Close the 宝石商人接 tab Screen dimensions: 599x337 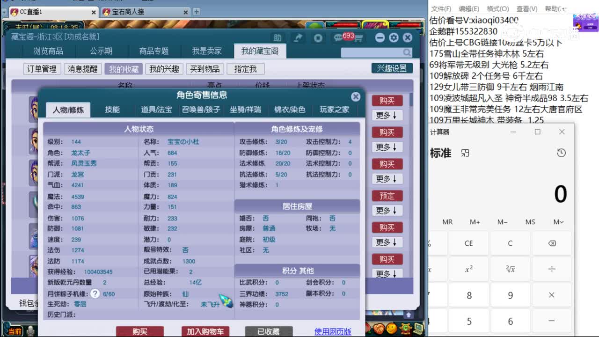tap(186, 13)
